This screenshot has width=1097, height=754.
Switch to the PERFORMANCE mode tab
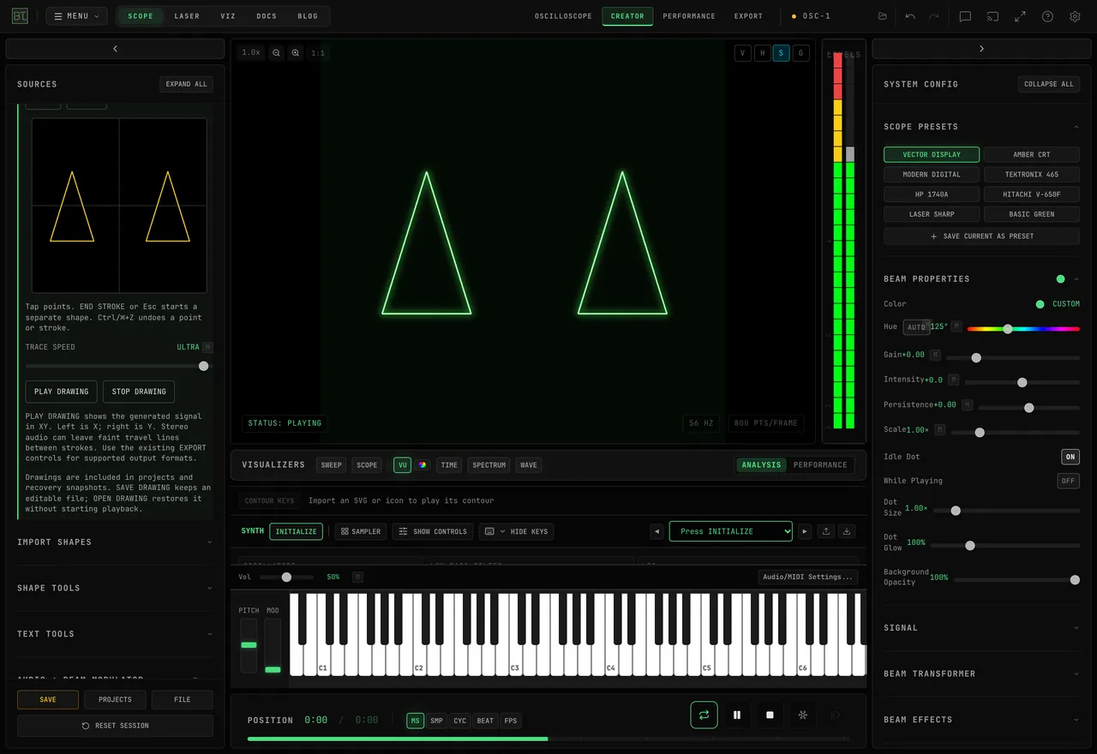tap(689, 16)
